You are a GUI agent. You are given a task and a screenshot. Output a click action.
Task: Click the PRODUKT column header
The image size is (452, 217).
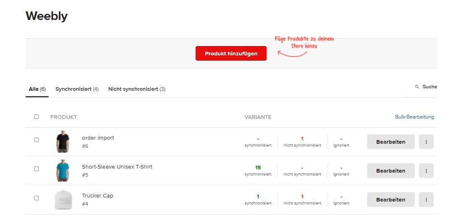click(x=64, y=117)
